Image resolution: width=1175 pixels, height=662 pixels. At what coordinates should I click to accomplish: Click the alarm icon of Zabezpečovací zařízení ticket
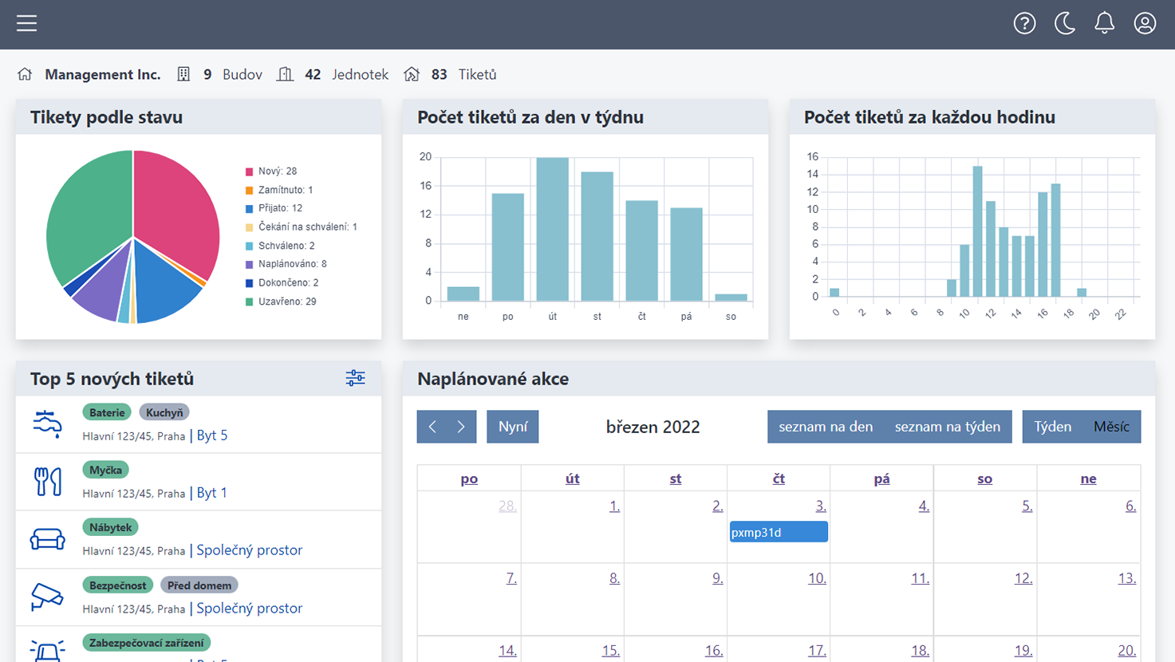(x=47, y=651)
